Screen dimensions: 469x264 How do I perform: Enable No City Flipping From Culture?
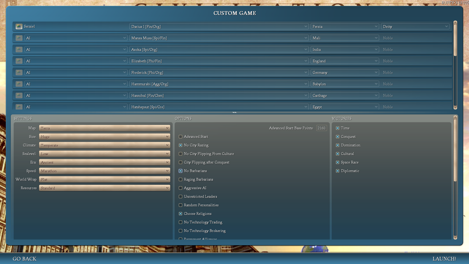180,154
